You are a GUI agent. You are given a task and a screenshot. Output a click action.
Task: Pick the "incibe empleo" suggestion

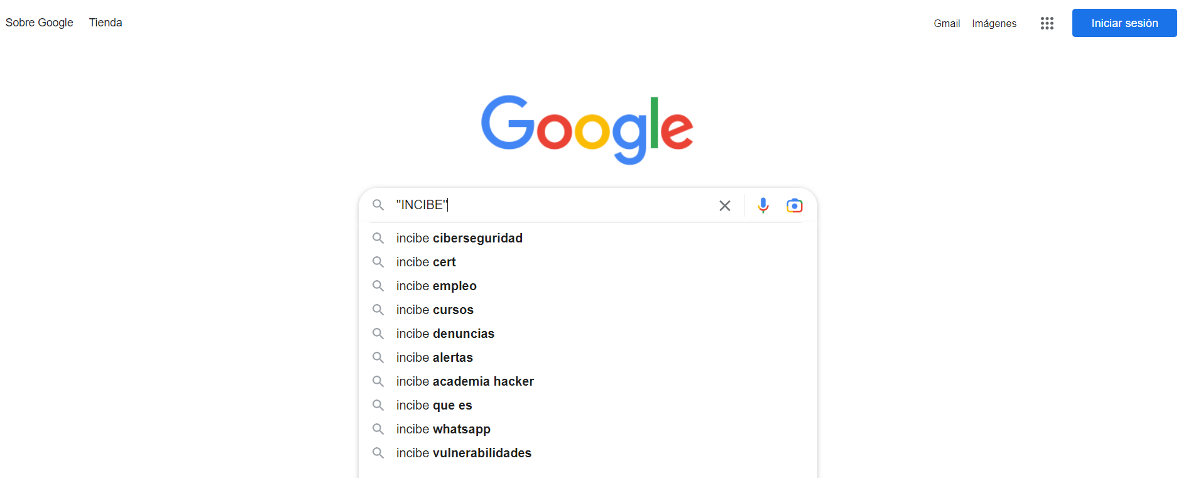pos(436,286)
